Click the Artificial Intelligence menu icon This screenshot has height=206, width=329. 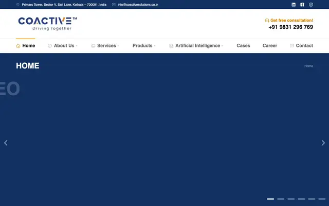171,46
